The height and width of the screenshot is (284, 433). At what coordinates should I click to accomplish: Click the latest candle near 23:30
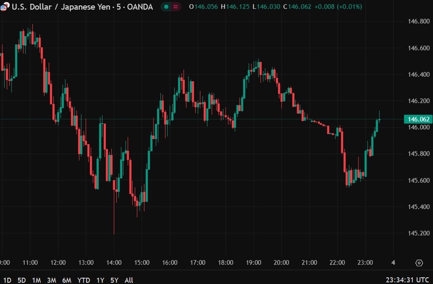click(x=380, y=119)
